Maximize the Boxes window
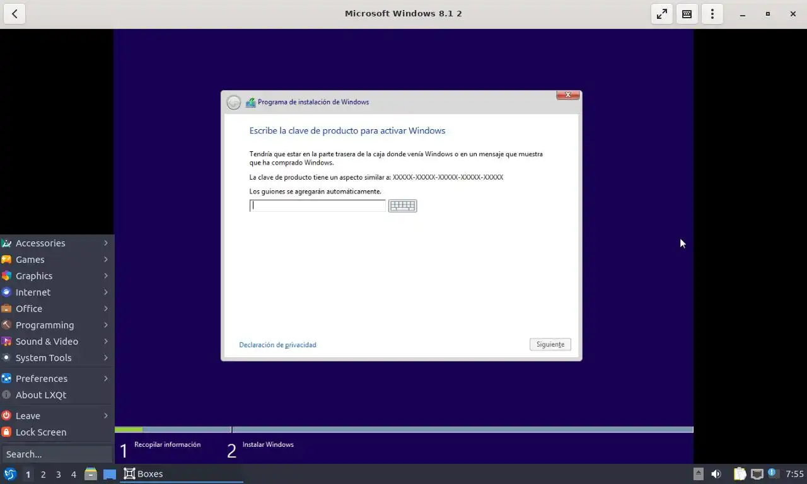Viewport: 807px width, 484px height. (768, 14)
